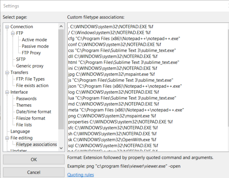Open the Language settings page
The width and height of the screenshot is (229, 178).
click(20, 132)
